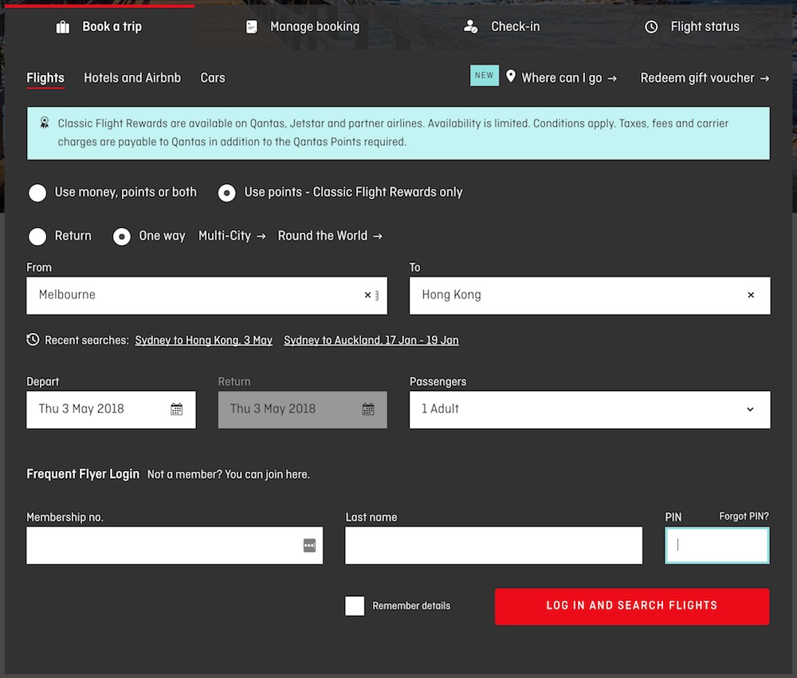Click the map pin icon beside Where can I go

[511, 76]
